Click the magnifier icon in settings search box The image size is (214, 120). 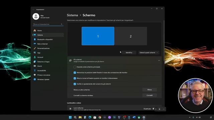point(62,24)
